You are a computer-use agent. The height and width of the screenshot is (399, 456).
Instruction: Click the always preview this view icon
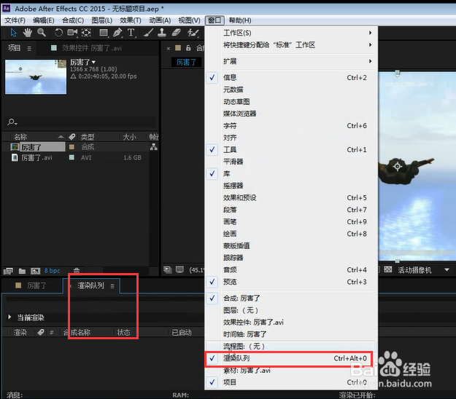pos(168,270)
